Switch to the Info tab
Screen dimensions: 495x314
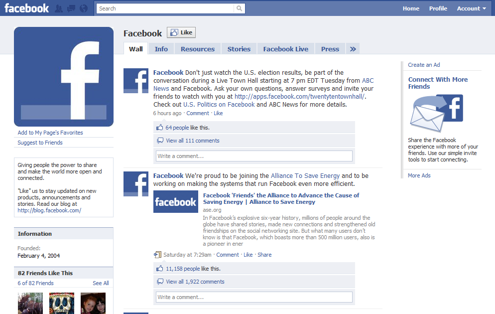click(x=161, y=49)
